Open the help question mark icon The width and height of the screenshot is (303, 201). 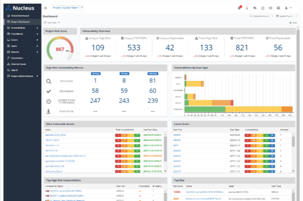pos(278,8)
